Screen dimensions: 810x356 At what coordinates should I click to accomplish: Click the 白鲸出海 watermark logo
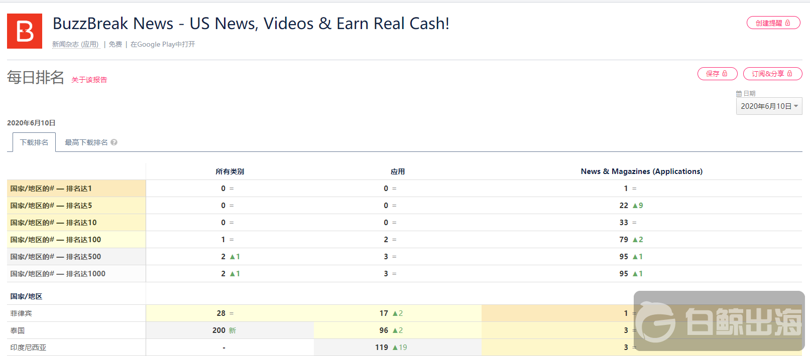[719, 321]
